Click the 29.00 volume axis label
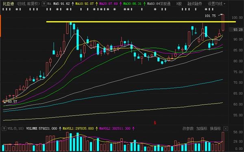 238,141
